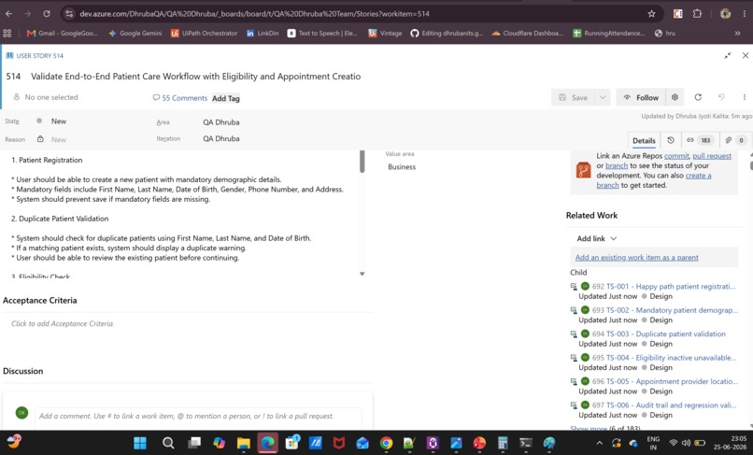Image resolution: width=753 pixels, height=455 pixels.
Task: Click the Follow button
Action: click(641, 97)
